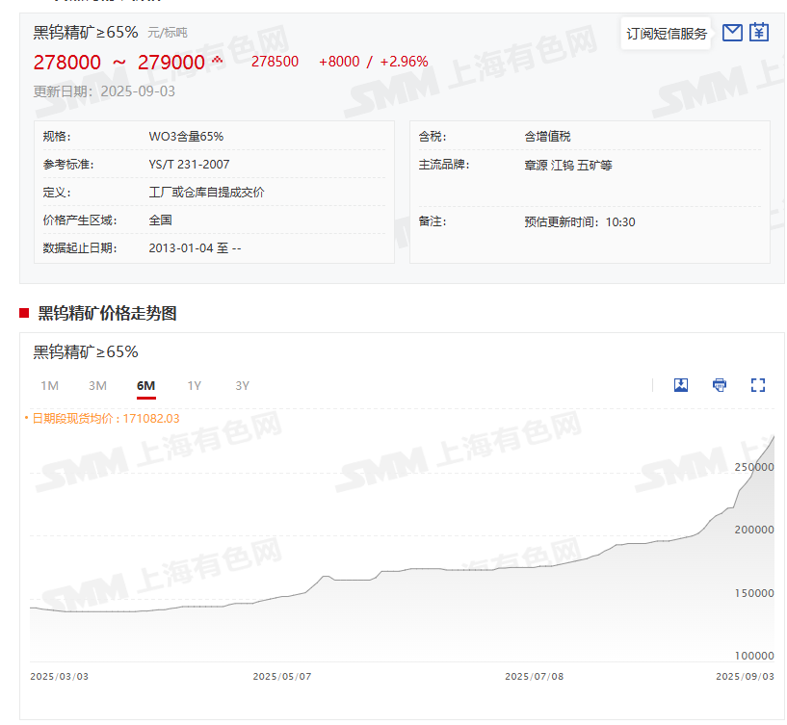The height and width of the screenshot is (725, 787).
Task: Click the red square beside 黑钨精矿价格走势图
Action: point(24,313)
